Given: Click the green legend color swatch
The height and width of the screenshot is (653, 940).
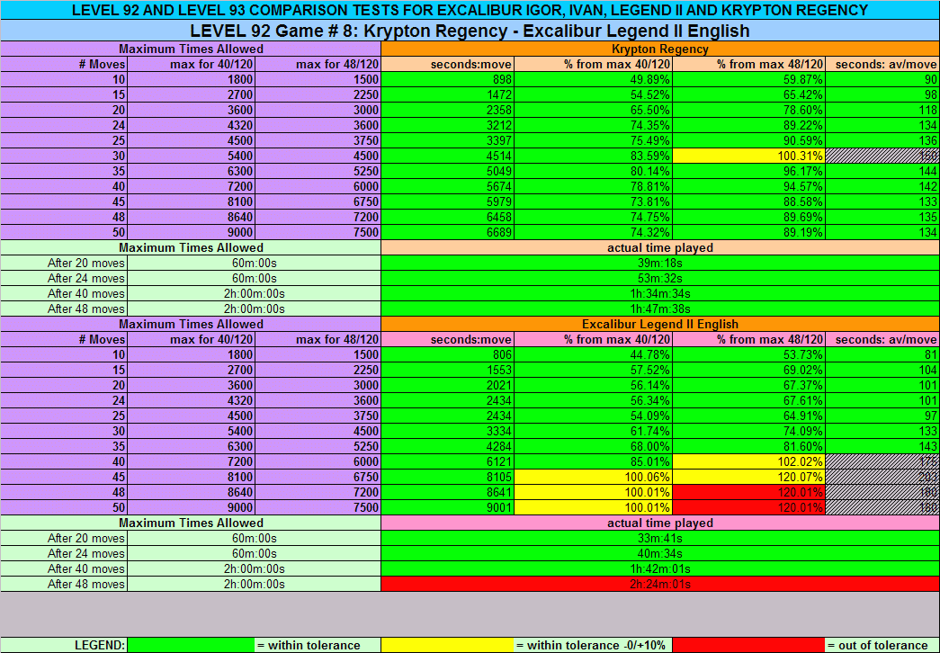Looking at the screenshot, I should 191,645.
